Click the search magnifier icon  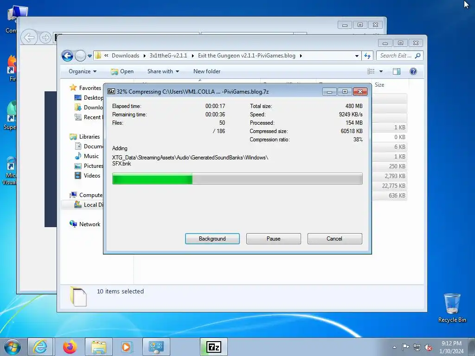(x=418, y=56)
